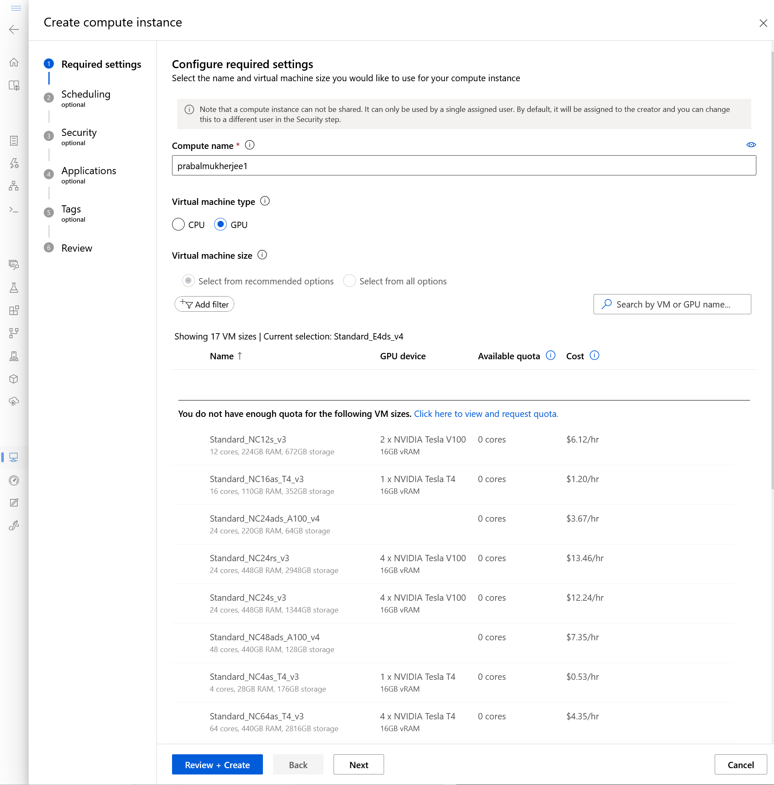Select the CPU radio button
Screen dimensions: 774x785
point(178,224)
